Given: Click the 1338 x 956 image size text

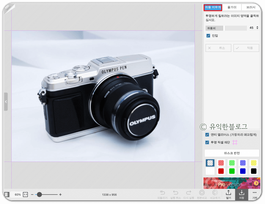Looking at the screenshot, I should pyautogui.click(x=109, y=195).
